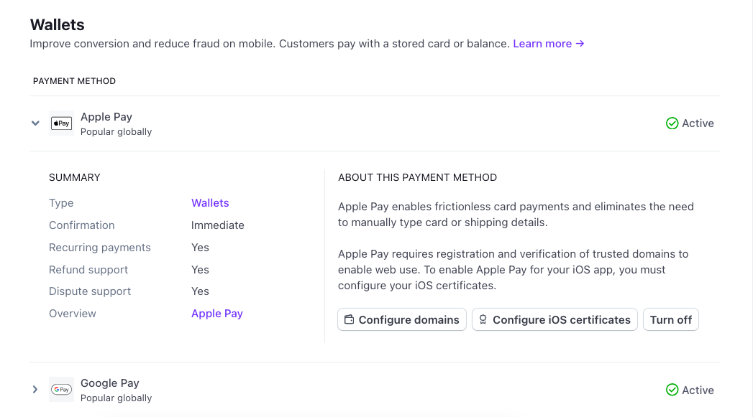Turn off Apple Pay
Screen dimensions: 753x417
pos(670,320)
